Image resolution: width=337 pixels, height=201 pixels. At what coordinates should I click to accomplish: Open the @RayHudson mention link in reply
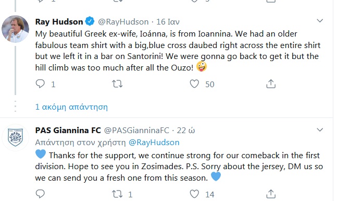pos(154,143)
